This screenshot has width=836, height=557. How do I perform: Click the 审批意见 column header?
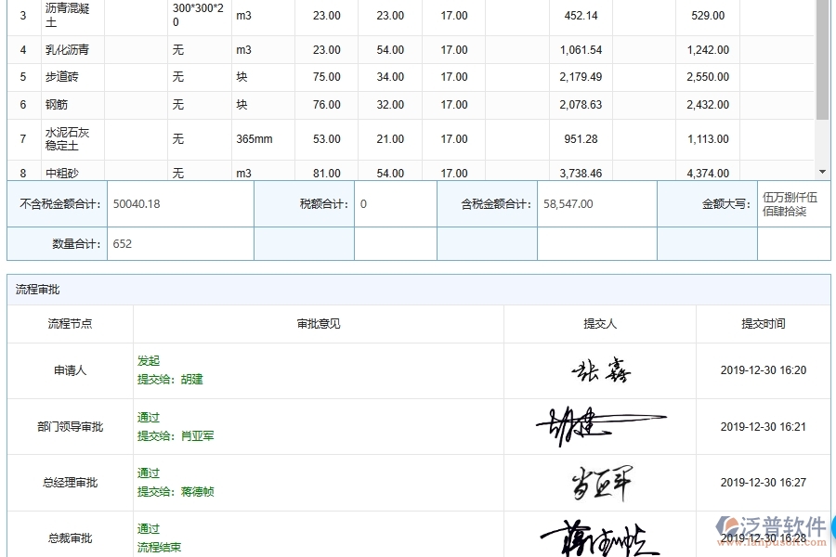pyautogui.click(x=316, y=323)
